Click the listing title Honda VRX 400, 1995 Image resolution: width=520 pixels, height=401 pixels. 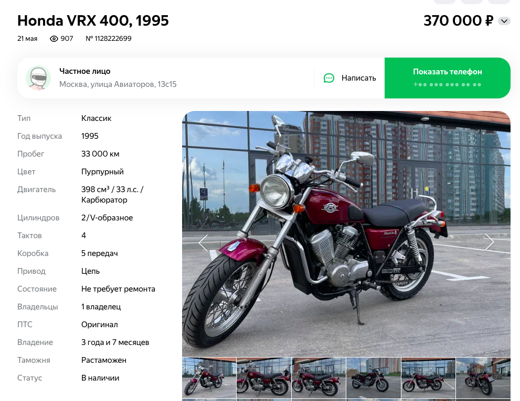point(93,20)
